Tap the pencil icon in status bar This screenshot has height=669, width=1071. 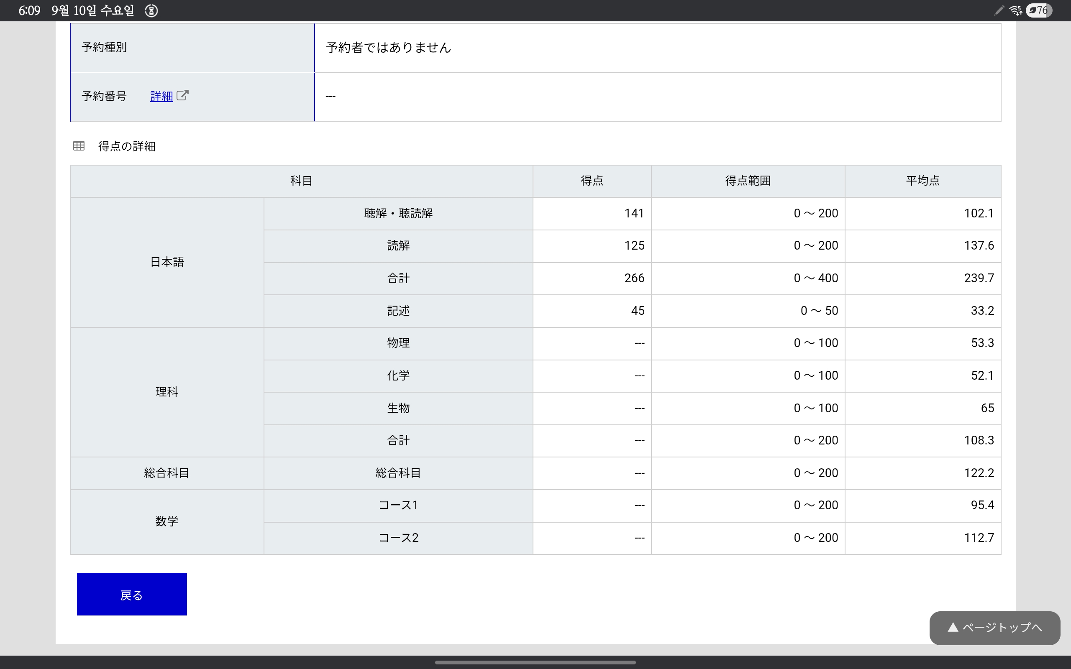[x=999, y=10]
